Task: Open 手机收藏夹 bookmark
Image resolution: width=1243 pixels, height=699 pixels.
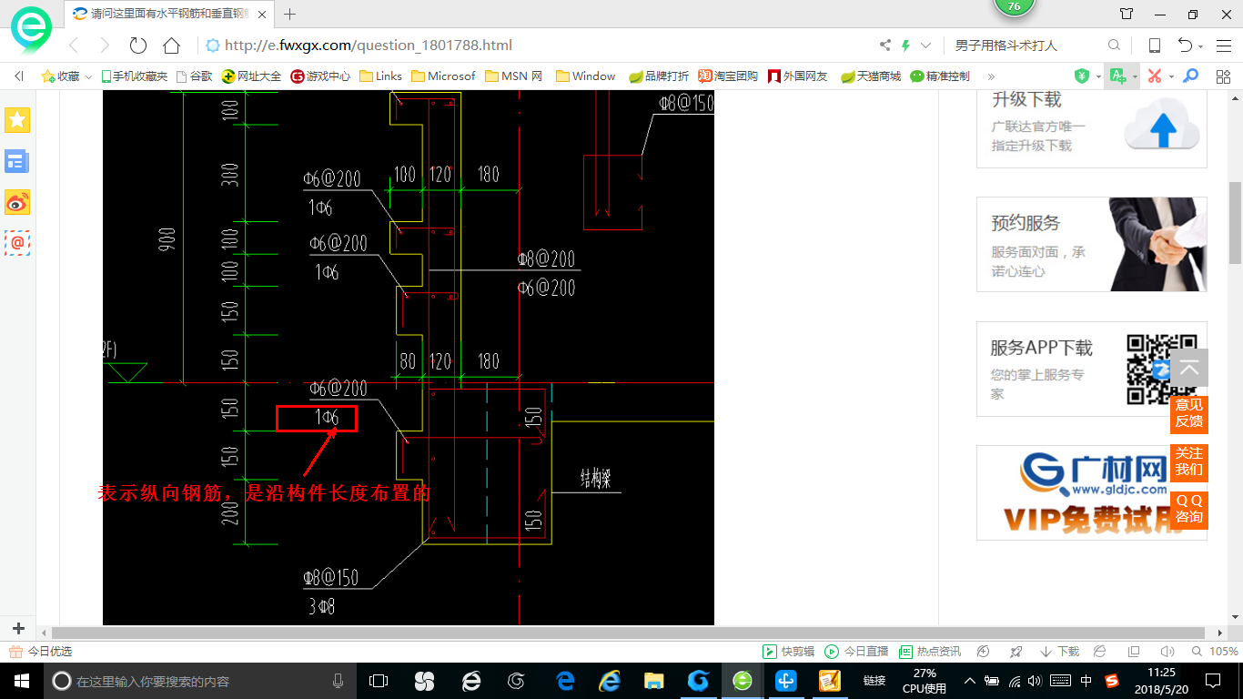Action: 135,76
